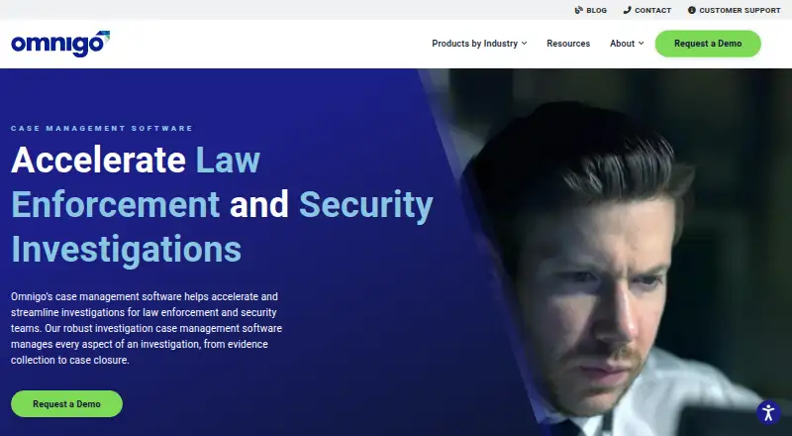Click the chevron next to About
Image resolution: width=792 pixels, height=436 pixels.
pyautogui.click(x=641, y=44)
